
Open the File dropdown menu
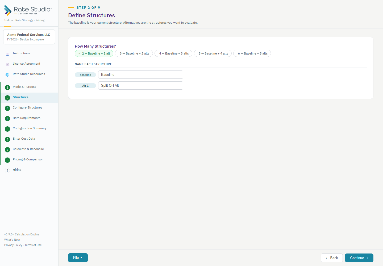click(78, 258)
